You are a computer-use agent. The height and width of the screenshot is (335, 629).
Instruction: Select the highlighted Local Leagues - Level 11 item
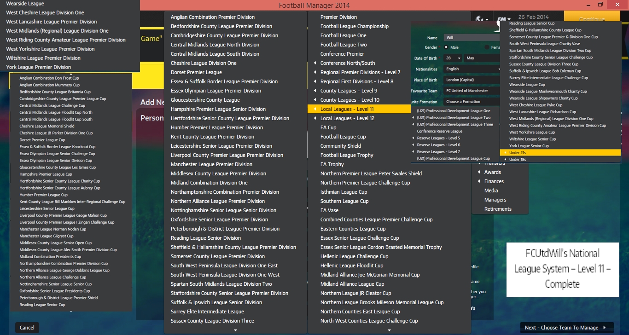[x=359, y=109]
